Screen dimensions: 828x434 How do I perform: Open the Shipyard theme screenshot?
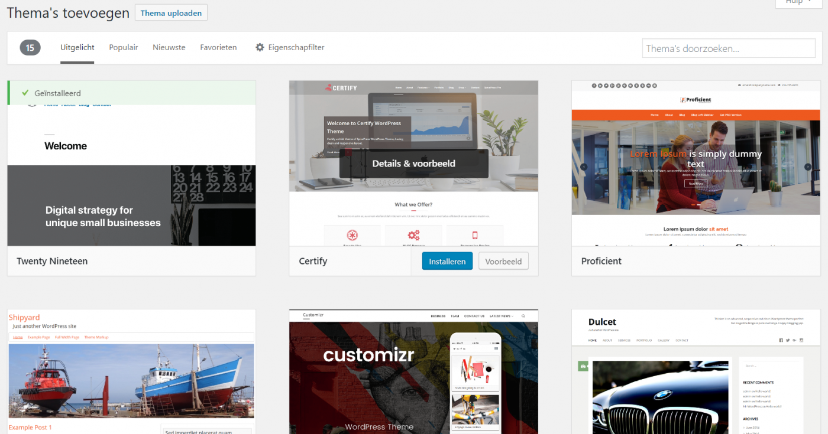[131, 371]
